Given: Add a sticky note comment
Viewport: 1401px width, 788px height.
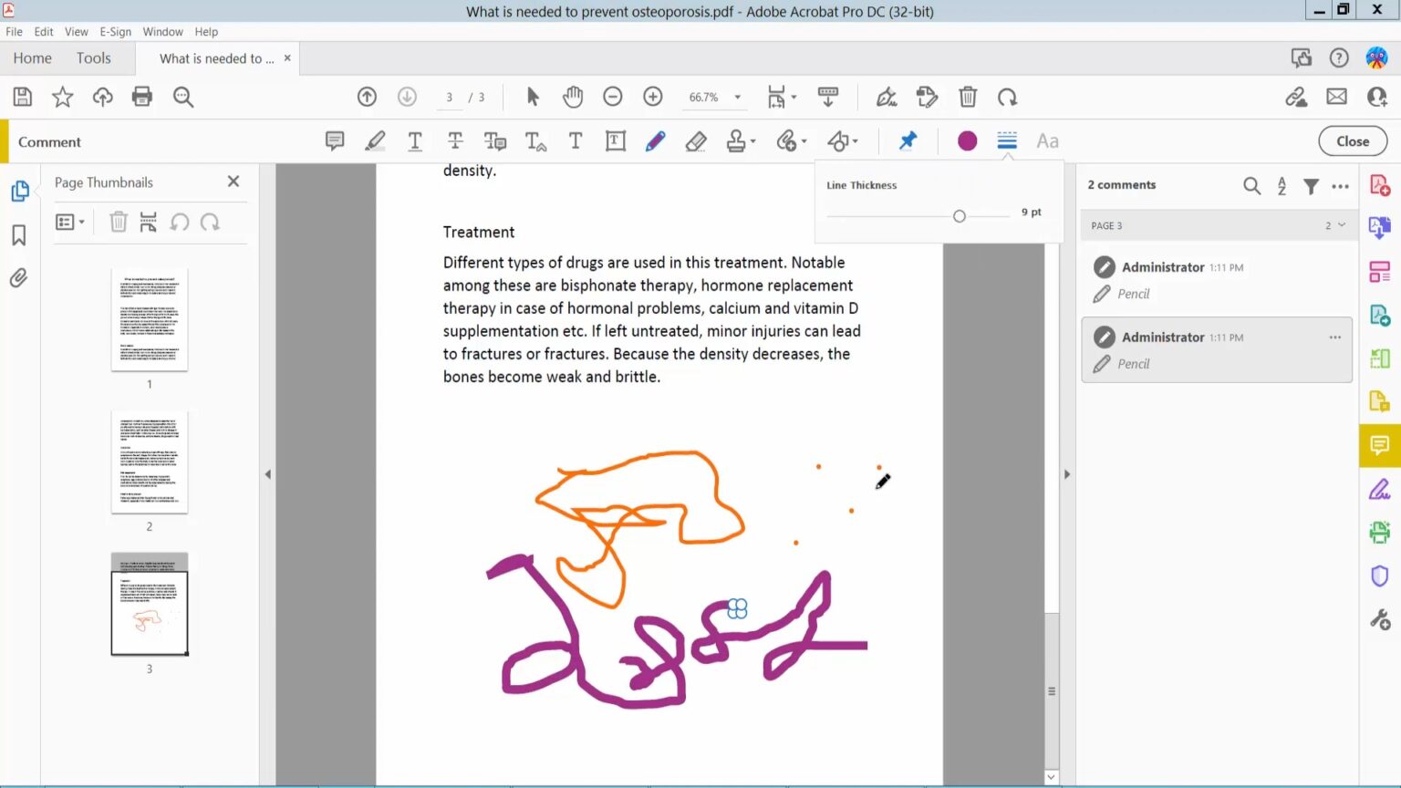Looking at the screenshot, I should (335, 141).
